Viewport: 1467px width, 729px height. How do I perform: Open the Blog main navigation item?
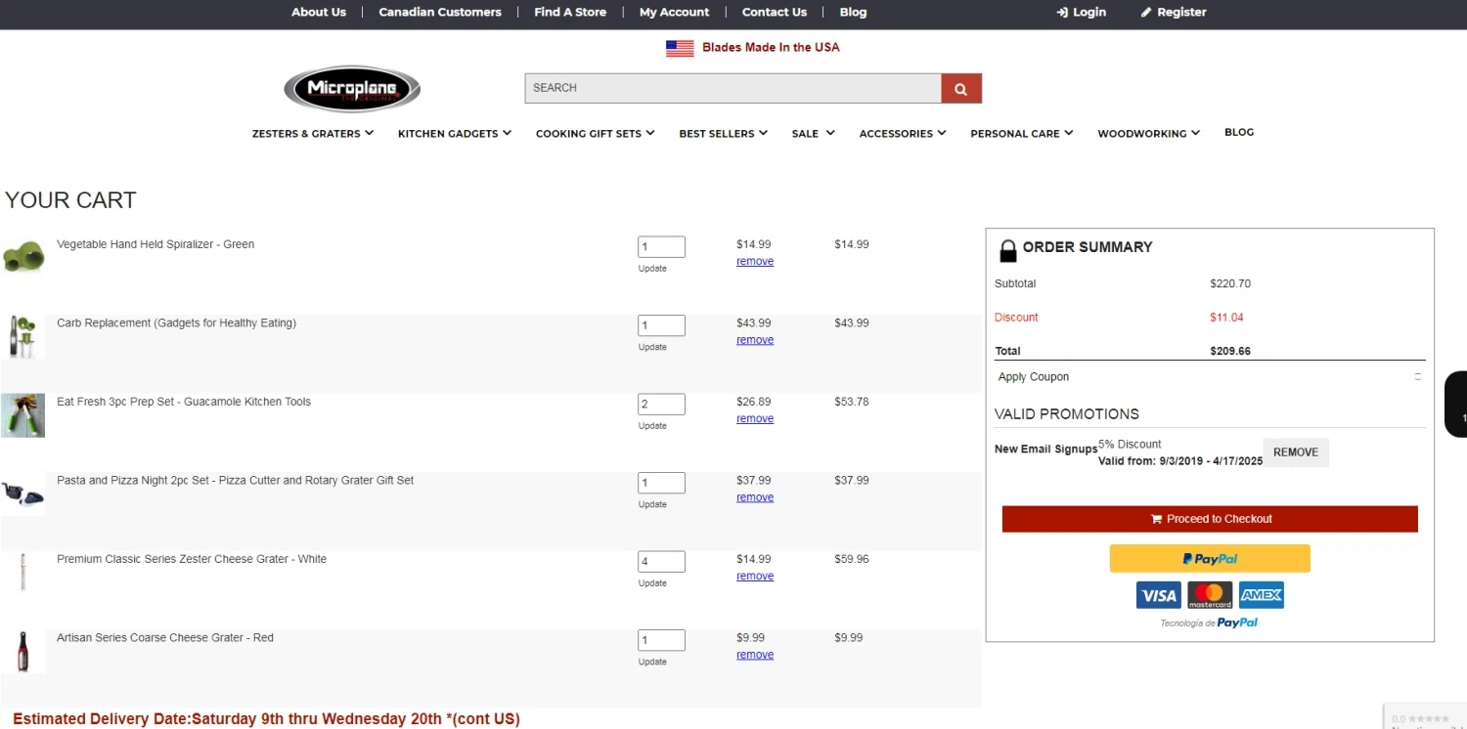(x=1239, y=133)
